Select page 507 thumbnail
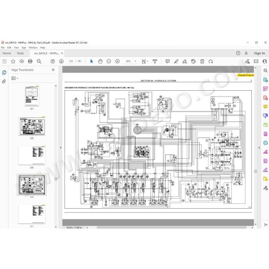This screenshot has height=269, width=269. (x=32, y=96)
